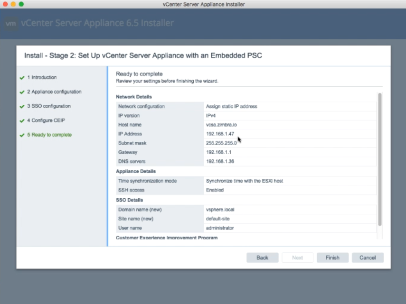Click the DNS servers value 192.168.1.36
406x304 pixels.
220,161
